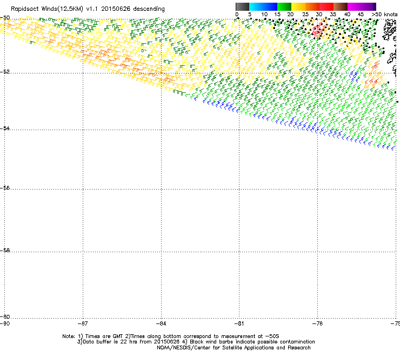Image resolution: width=400 pixels, height=351 pixels.
Task: Click the '-58' latitude axis label
Action: [x=5, y=251]
